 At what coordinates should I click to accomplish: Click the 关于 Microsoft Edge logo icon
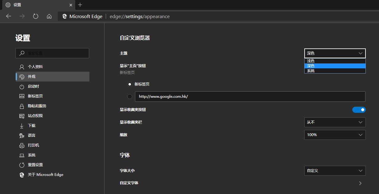(22, 175)
